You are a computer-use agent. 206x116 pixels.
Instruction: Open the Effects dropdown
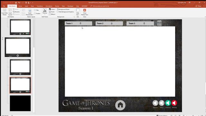pos(52,14)
